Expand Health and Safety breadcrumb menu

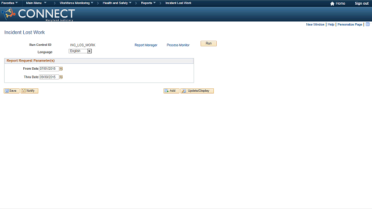pyautogui.click(x=117, y=3)
